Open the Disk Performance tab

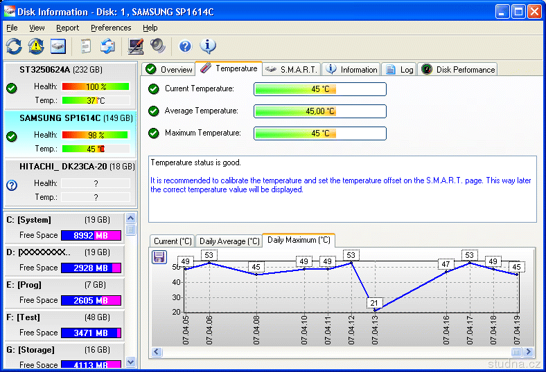pyautogui.click(x=458, y=69)
